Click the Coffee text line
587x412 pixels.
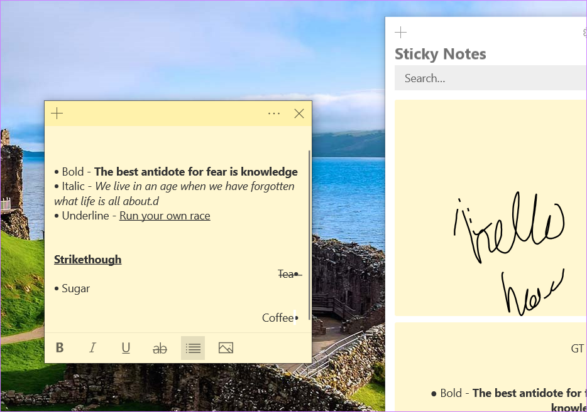278,317
